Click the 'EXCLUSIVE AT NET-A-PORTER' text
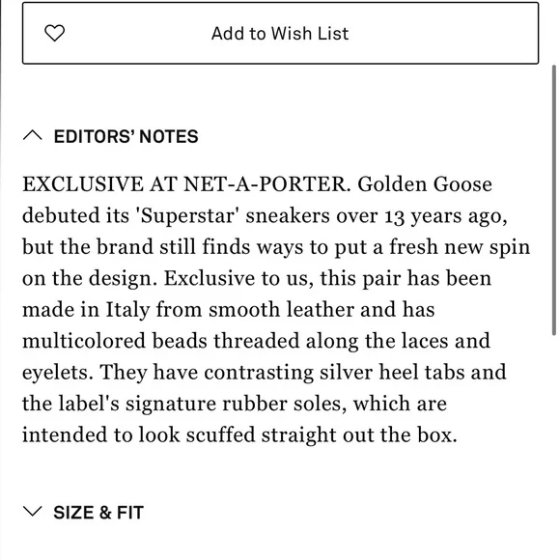 click(183, 184)
